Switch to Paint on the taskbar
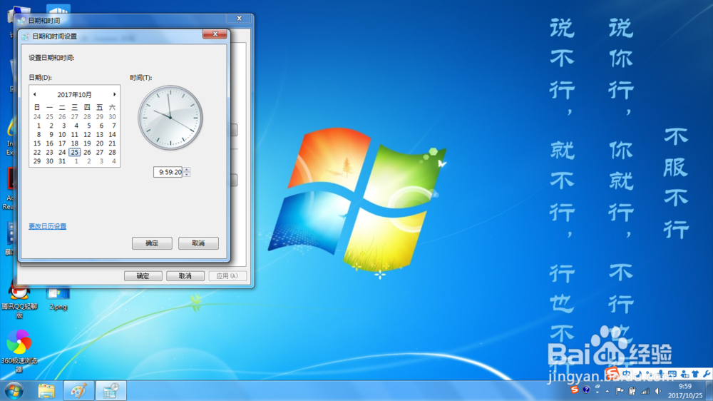Viewport: 713px width, 401px height. (x=78, y=391)
